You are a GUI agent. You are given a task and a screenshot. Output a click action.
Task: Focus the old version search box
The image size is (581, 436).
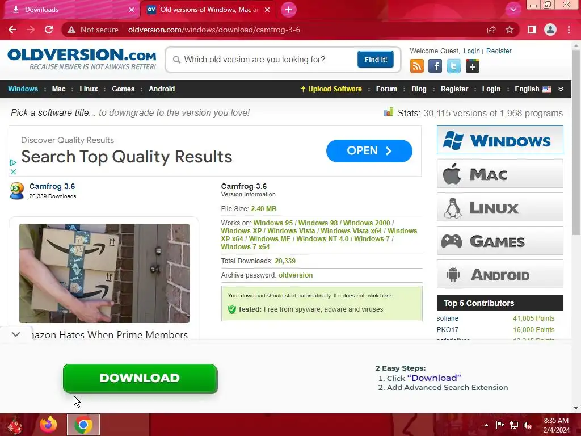click(x=265, y=60)
